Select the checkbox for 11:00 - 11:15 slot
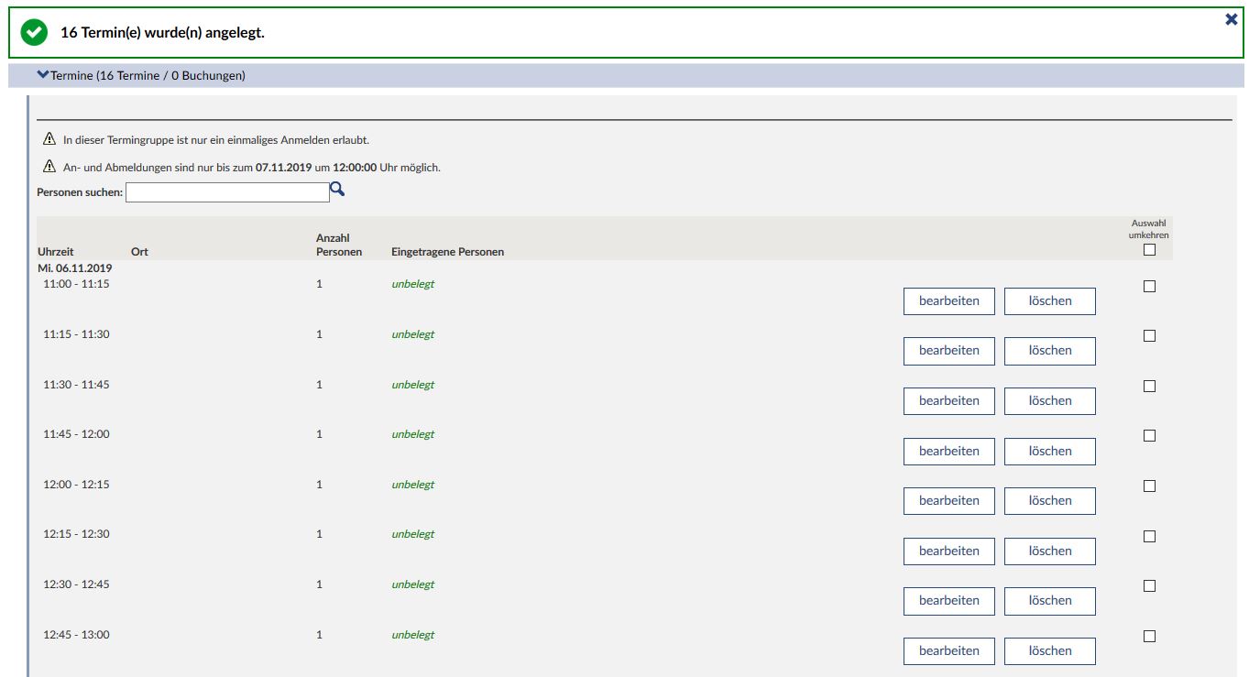Image resolution: width=1249 pixels, height=677 pixels. [x=1149, y=286]
